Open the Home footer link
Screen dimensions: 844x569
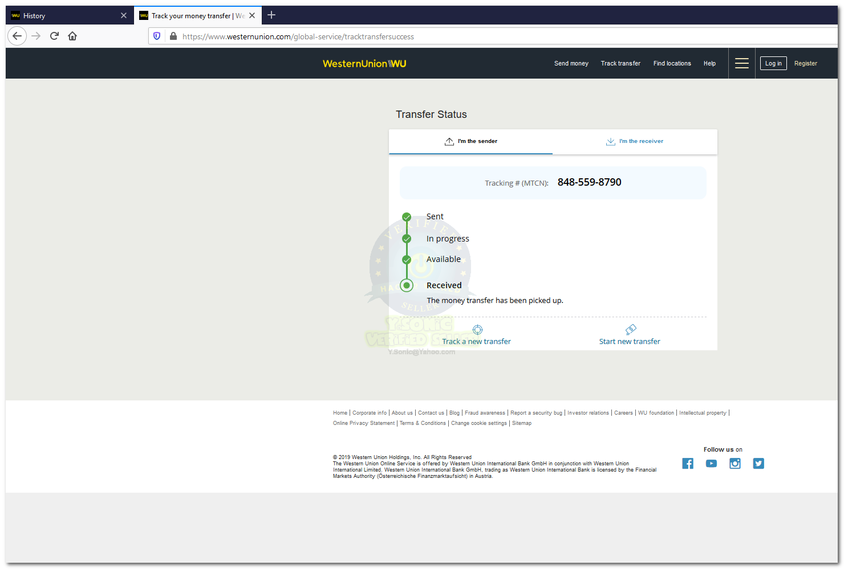[340, 413]
